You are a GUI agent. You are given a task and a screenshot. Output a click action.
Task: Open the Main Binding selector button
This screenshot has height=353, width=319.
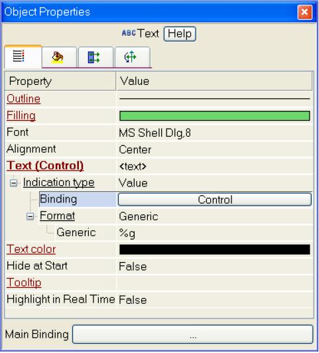[x=192, y=334]
